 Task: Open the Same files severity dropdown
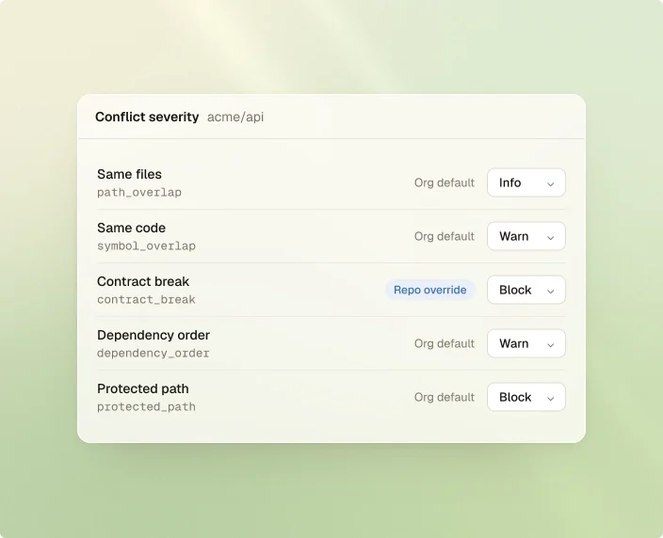(x=526, y=182)
